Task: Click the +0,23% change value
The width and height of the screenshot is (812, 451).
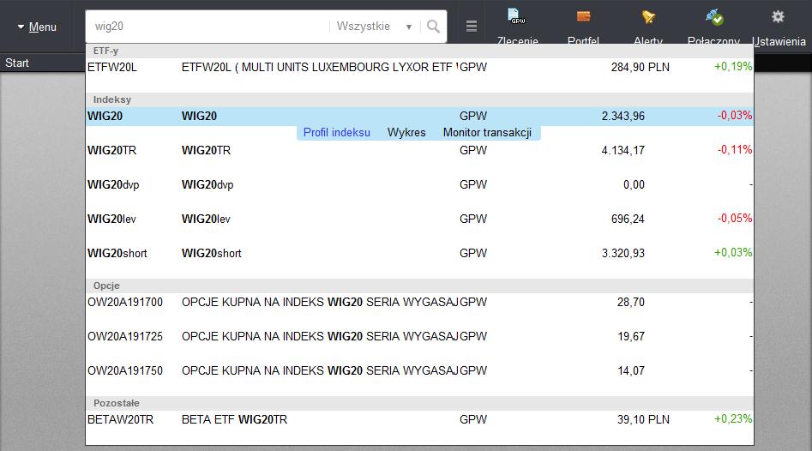Action: (733, 419)
